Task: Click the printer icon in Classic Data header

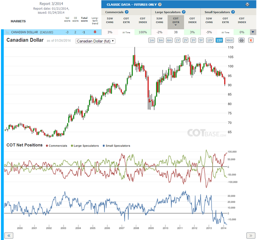Action: coord(247,4)
